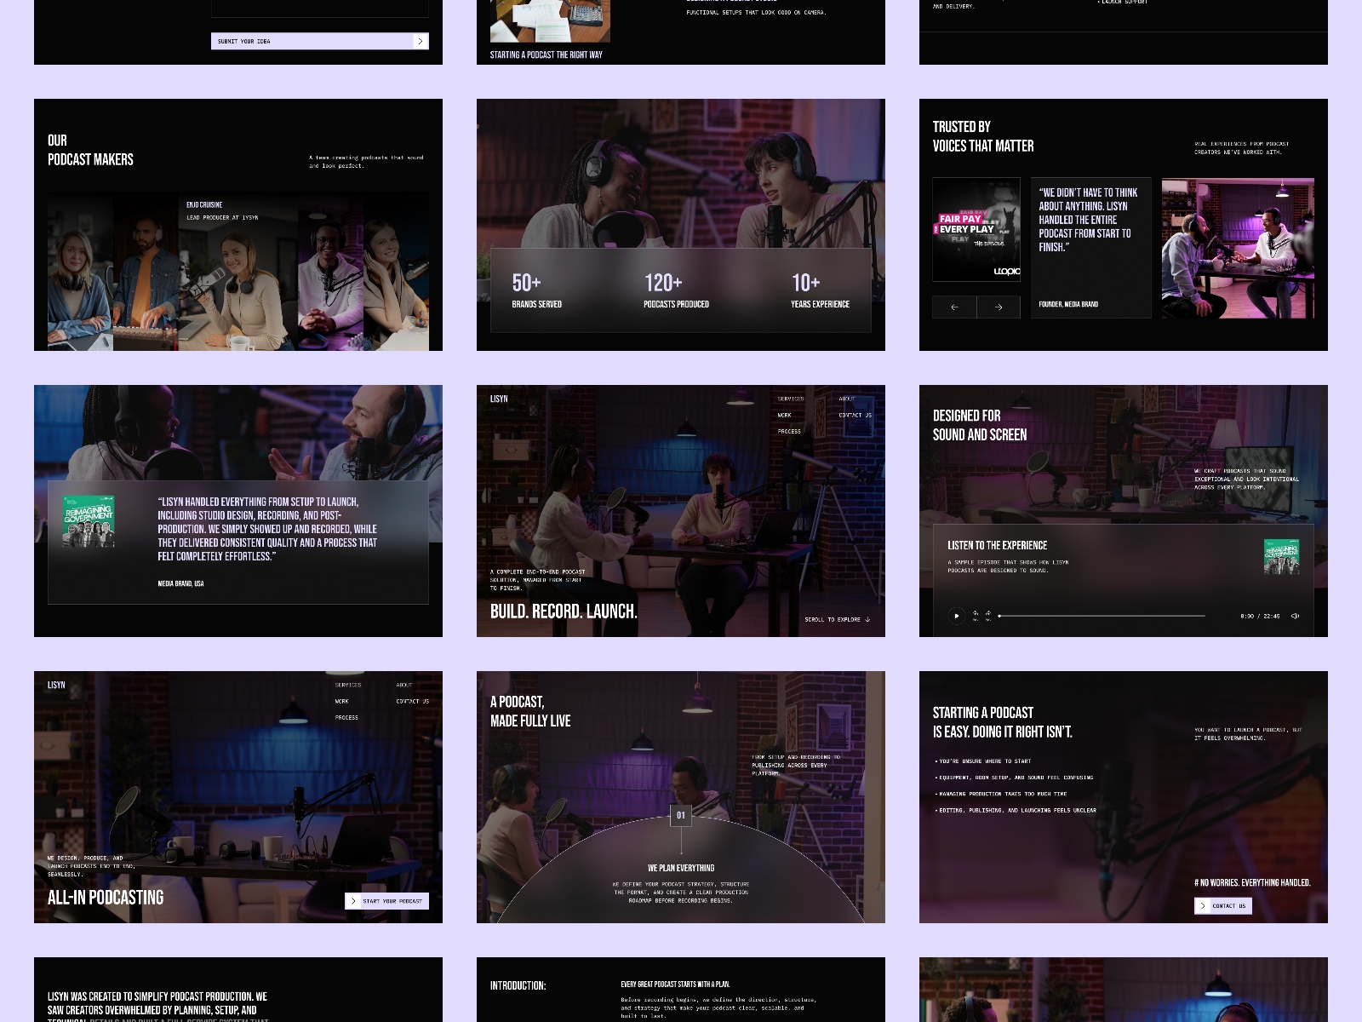
Task: Click the audio player progress bar
Action: (1102, 616)
